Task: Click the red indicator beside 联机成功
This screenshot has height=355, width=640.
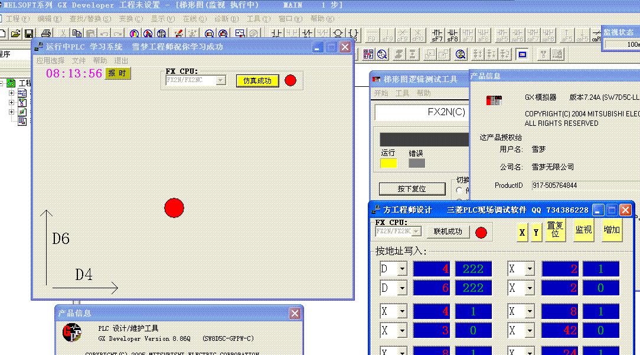Action: (481, 232)
